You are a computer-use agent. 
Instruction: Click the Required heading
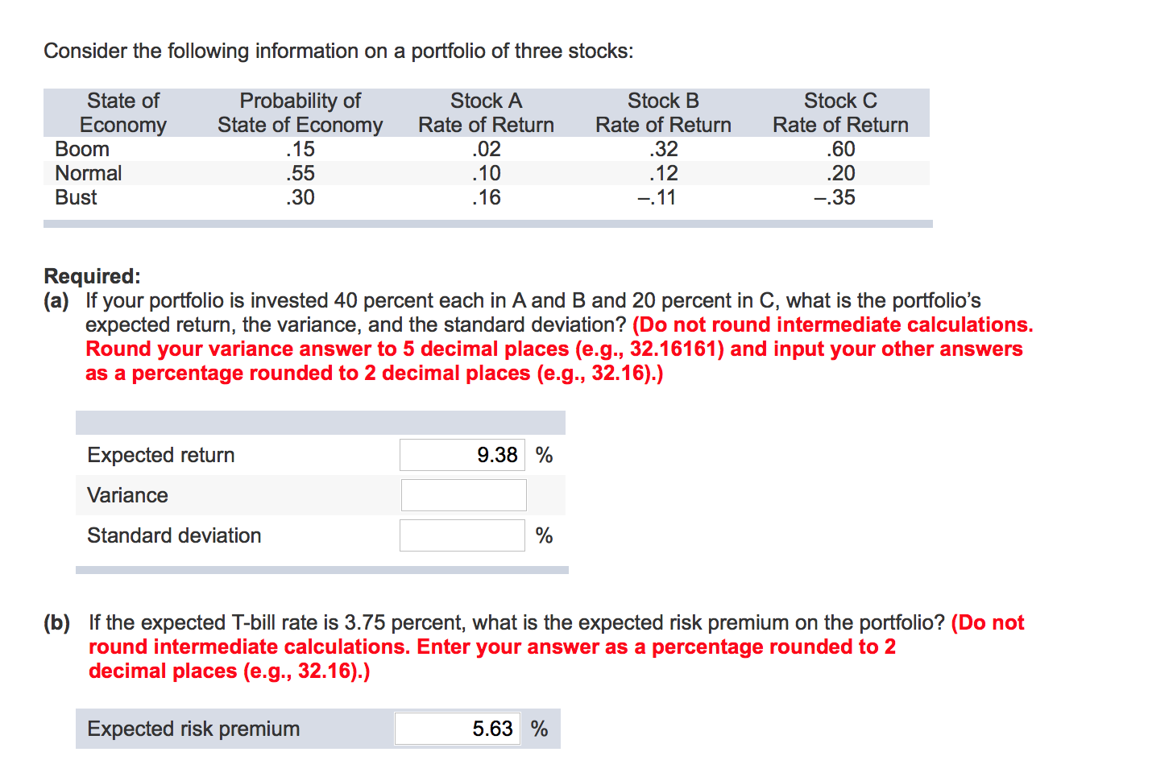(91, 275)
